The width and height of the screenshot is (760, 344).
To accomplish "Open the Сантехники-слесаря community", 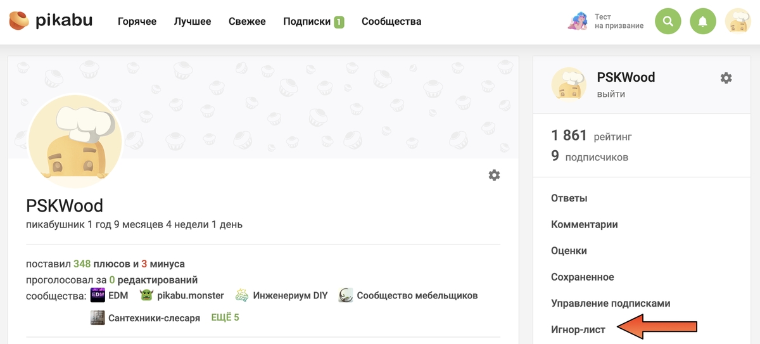I will coord(154,317).
